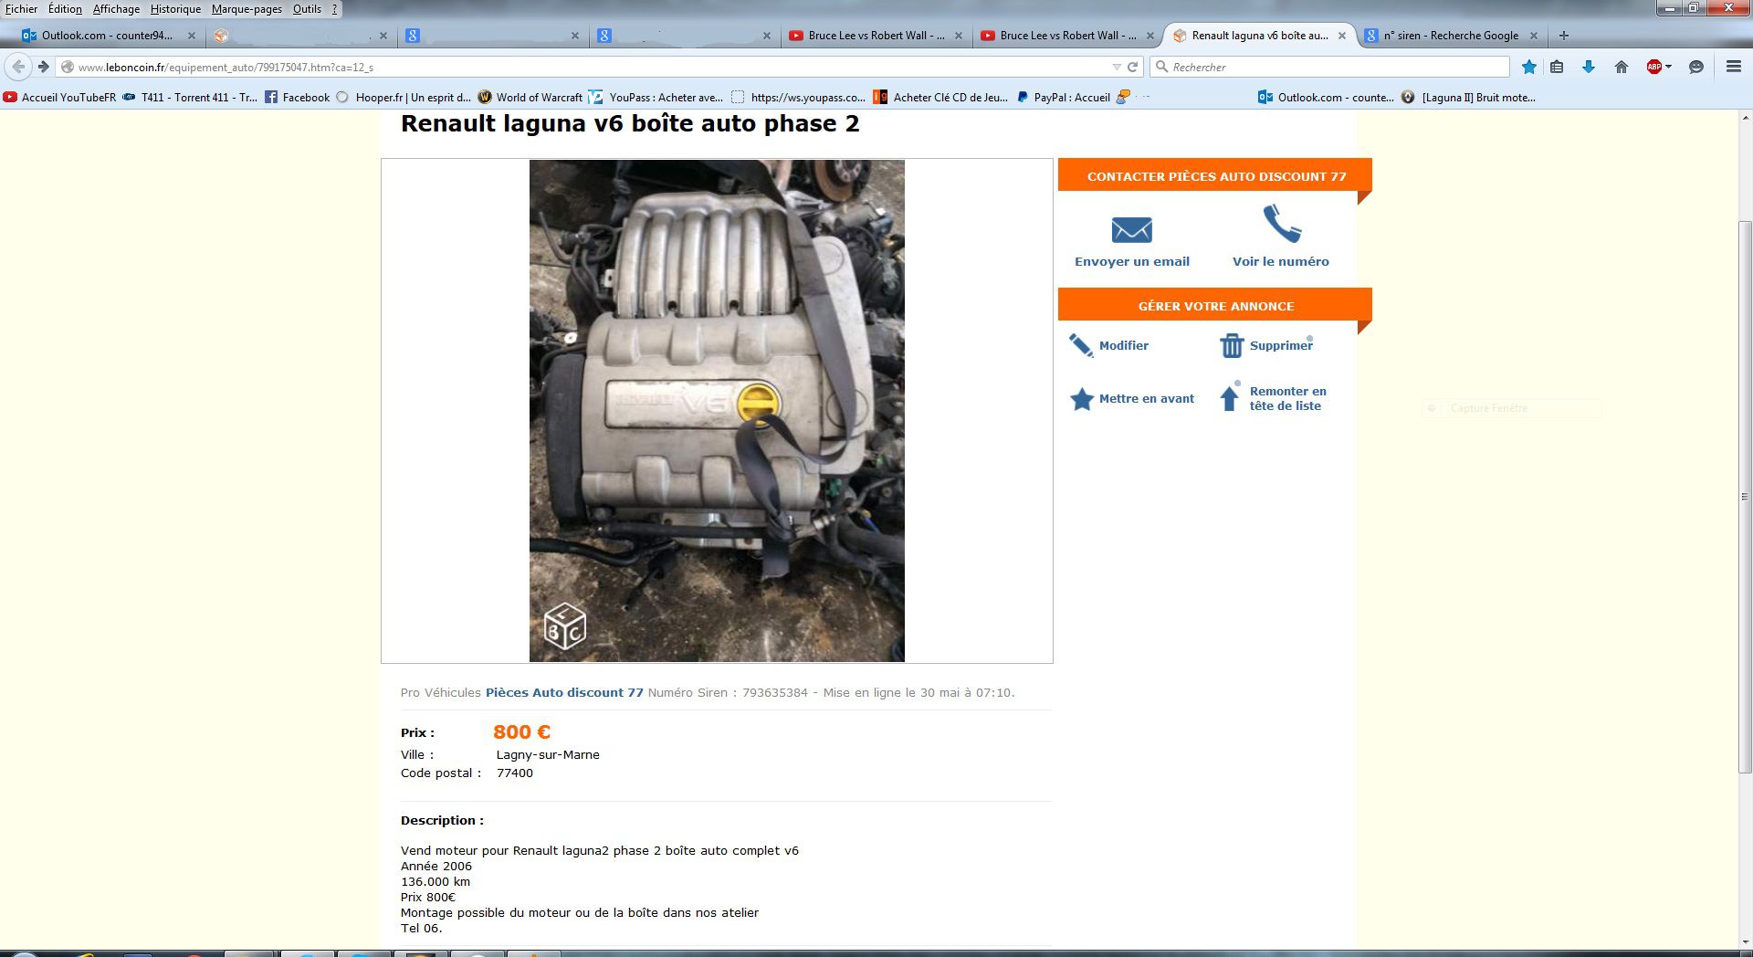This screenshot has height=957, width=1753.
Task: Reload the page with the refresh button
Action: coord(1133,67)
